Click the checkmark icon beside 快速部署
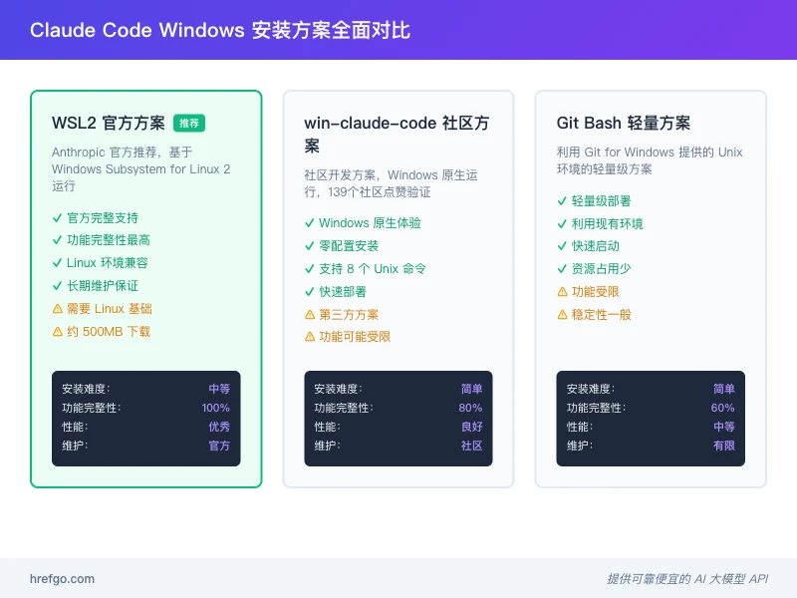 click(309, 292)
